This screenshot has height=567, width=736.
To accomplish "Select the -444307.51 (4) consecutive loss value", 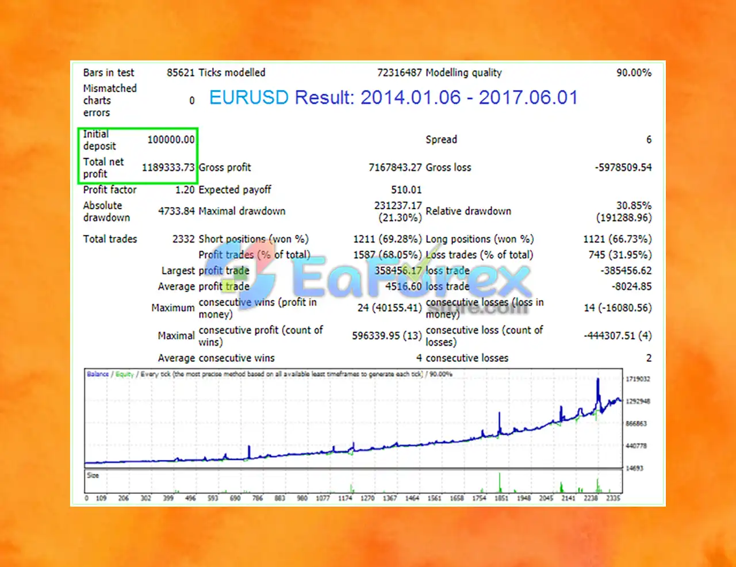I will [x=618, y=336].
